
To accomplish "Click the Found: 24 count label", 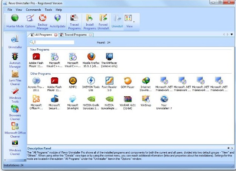I will (x=103, y=42).
